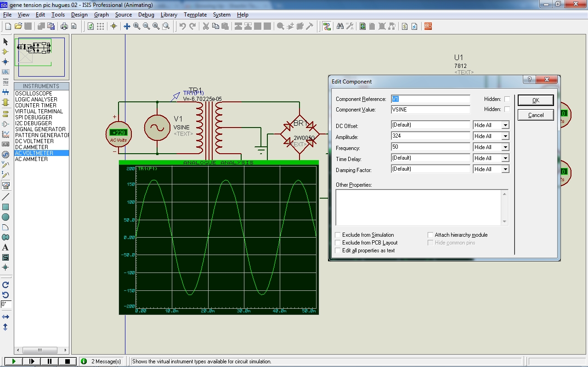
Task: Select the 2D text 'A' tool
Action: pyautogui.click(x=6, y=247)
